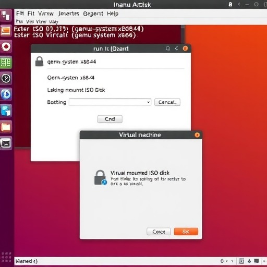This screenshot has width=267, height=267.
Task: Click the back arrow in top bar
Action: tap(239, 4)
